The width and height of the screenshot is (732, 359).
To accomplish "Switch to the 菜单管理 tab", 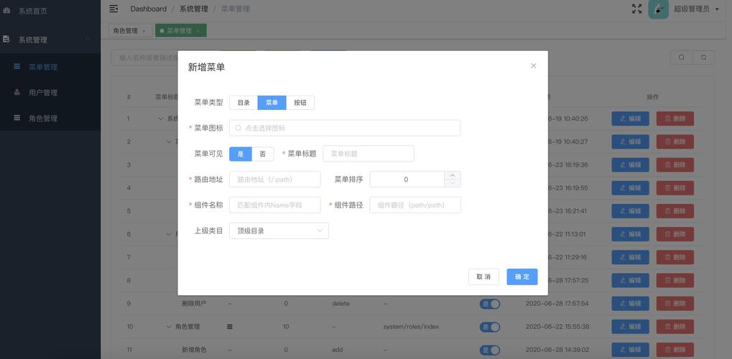I will point(180,31).
